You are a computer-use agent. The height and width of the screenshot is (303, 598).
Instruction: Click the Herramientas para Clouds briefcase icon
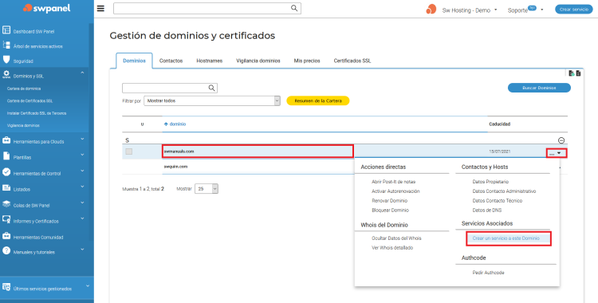pyautogui.click(x=6, y=140)
